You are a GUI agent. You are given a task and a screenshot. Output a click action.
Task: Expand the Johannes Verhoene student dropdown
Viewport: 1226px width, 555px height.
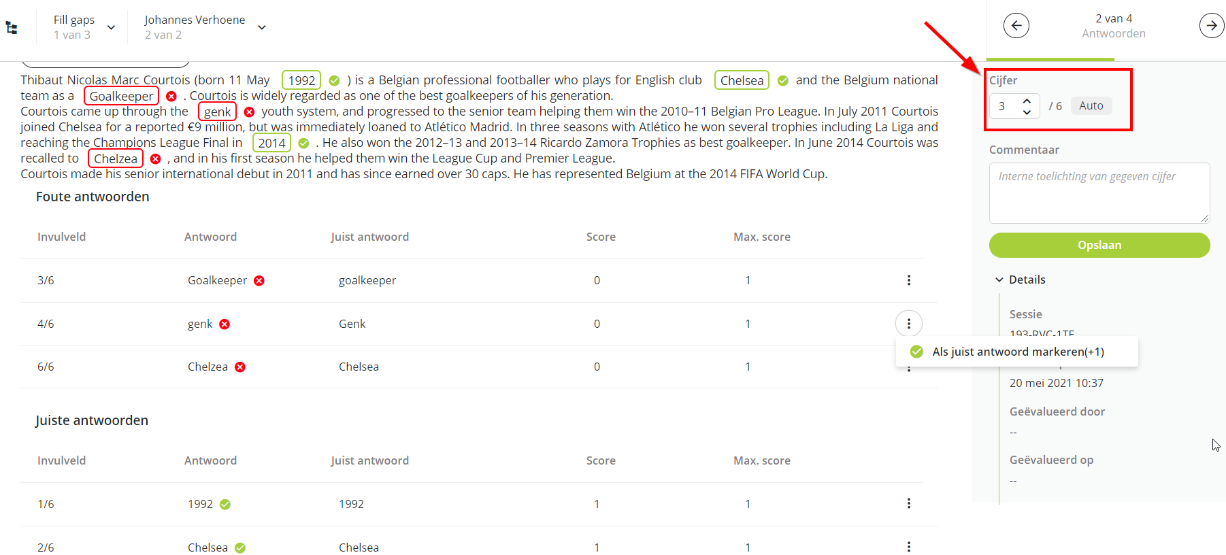point(262,27)
